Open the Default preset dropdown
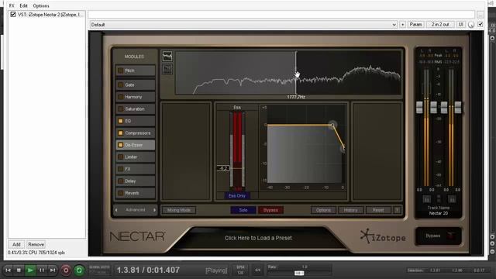Viewport: 496px width, 279px height. pos(243,24)
